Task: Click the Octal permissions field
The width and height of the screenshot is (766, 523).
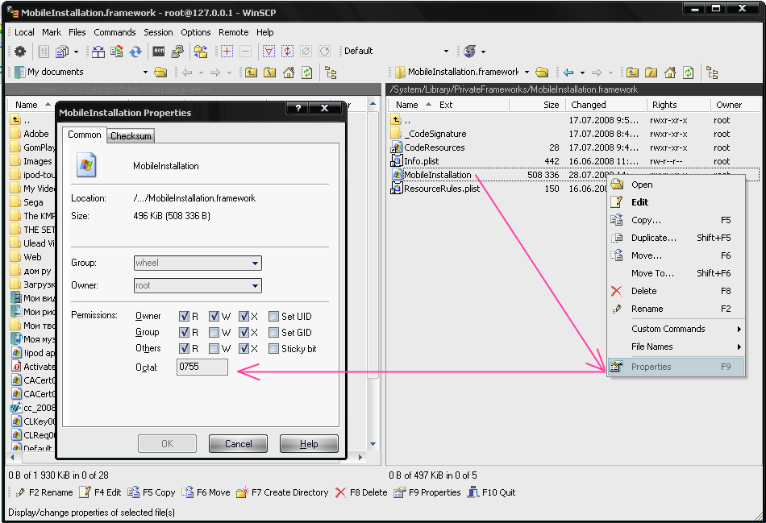Action: tap(202, 367)
